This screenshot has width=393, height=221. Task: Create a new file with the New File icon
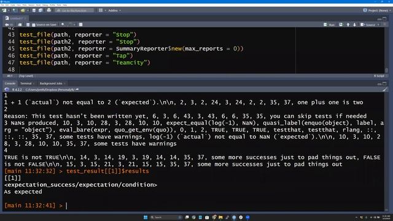(x=4, y=10)
